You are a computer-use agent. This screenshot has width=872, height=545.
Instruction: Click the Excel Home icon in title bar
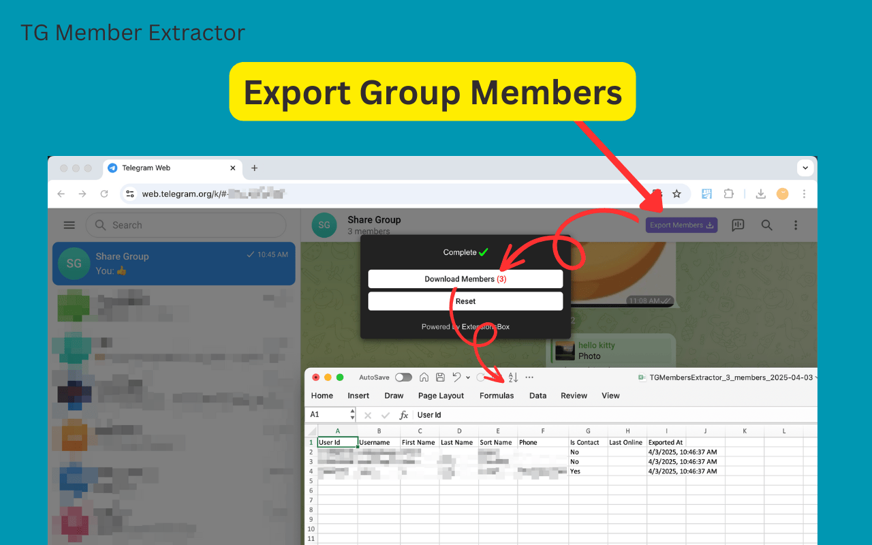[424, 377]
